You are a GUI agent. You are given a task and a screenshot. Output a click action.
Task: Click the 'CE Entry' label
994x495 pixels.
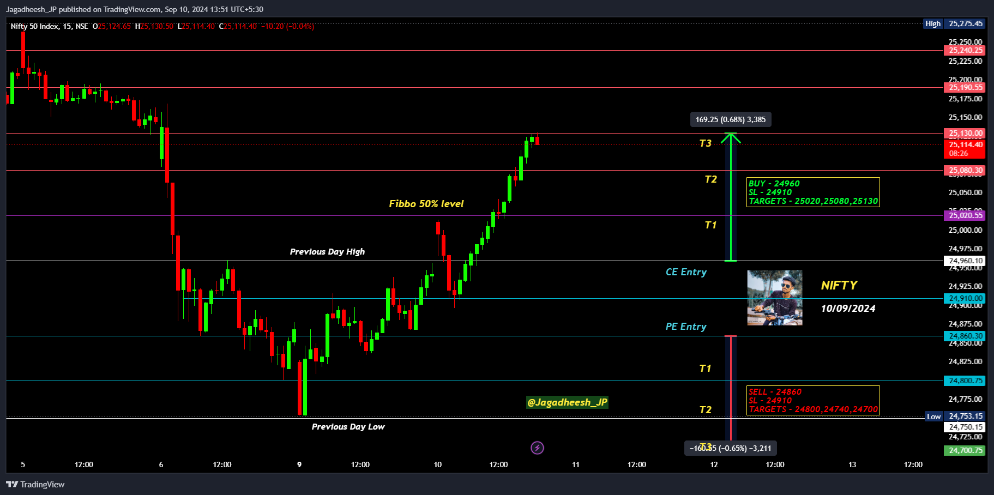click(x=686, y=272)
